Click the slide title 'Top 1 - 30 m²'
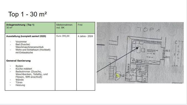This screenshot has width=187, height=105. tap(28, 14)
